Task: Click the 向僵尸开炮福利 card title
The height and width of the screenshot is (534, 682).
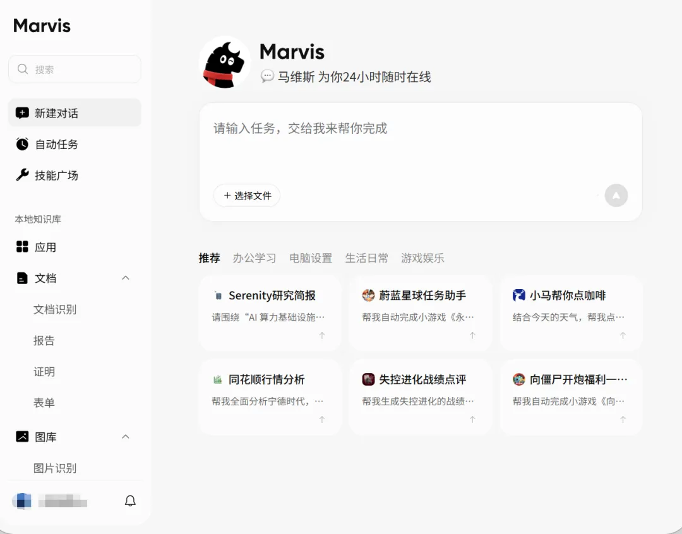Action: point(578,379)
